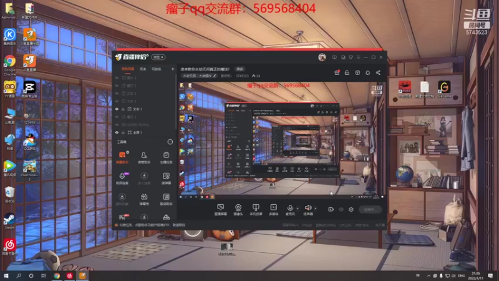This screenshot has width=499, height=281.
Task: Click the record video camera icon
Action: (x=331, y=209)
